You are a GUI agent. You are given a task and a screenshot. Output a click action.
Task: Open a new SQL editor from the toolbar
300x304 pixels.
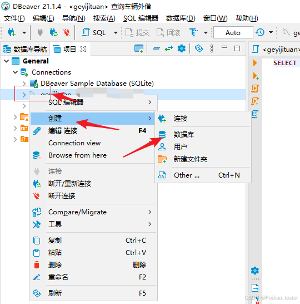pos(94,32)
